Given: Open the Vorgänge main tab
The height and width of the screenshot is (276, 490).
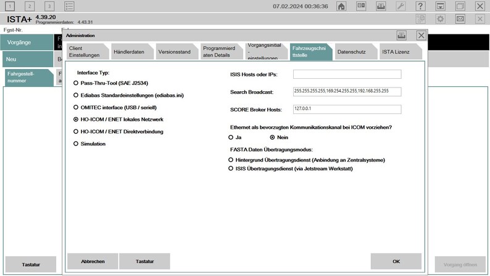Looking at the screenshot, I should pyautogui.click(x=27, y=43).
